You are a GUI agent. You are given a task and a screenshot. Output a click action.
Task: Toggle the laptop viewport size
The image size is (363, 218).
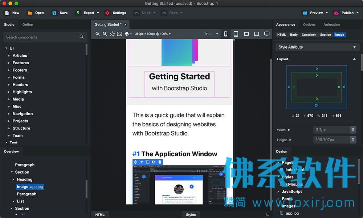pos(256,34)
